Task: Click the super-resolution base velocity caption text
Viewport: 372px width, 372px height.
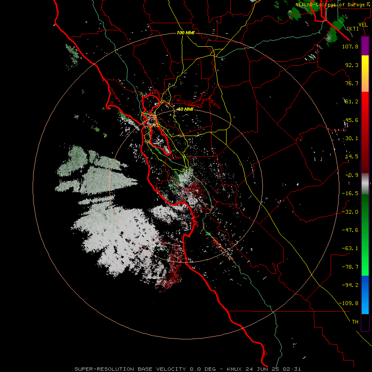Action: click(x=187, y=369)
